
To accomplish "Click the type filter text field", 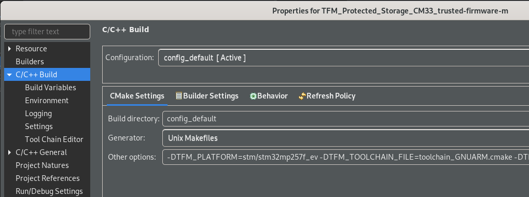I will 47,32.
